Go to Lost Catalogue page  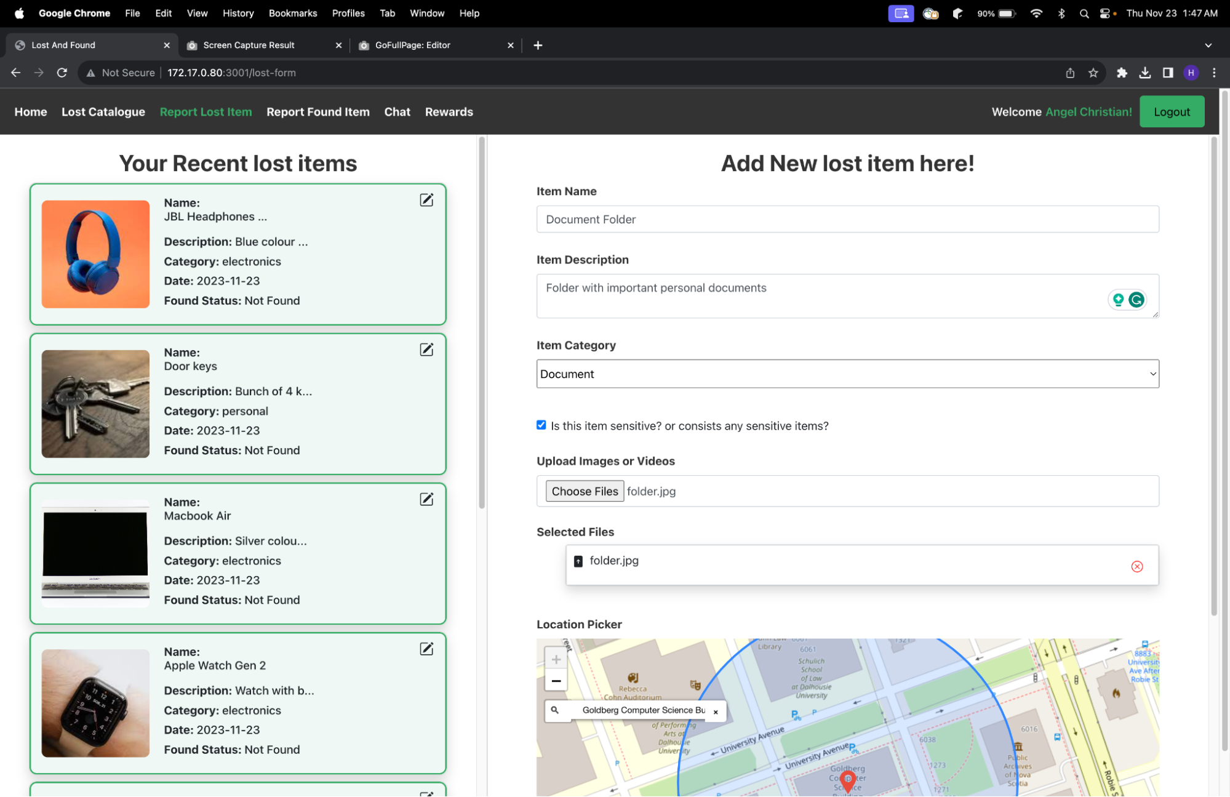tap(103, 112)
